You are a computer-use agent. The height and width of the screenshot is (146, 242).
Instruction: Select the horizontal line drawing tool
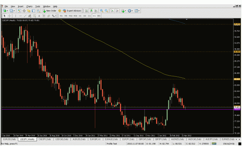[21, 16]
